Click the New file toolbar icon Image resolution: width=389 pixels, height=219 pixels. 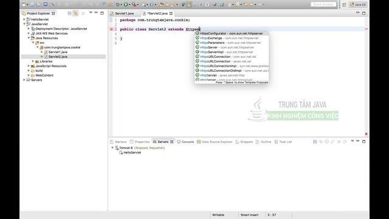(24, 4)
